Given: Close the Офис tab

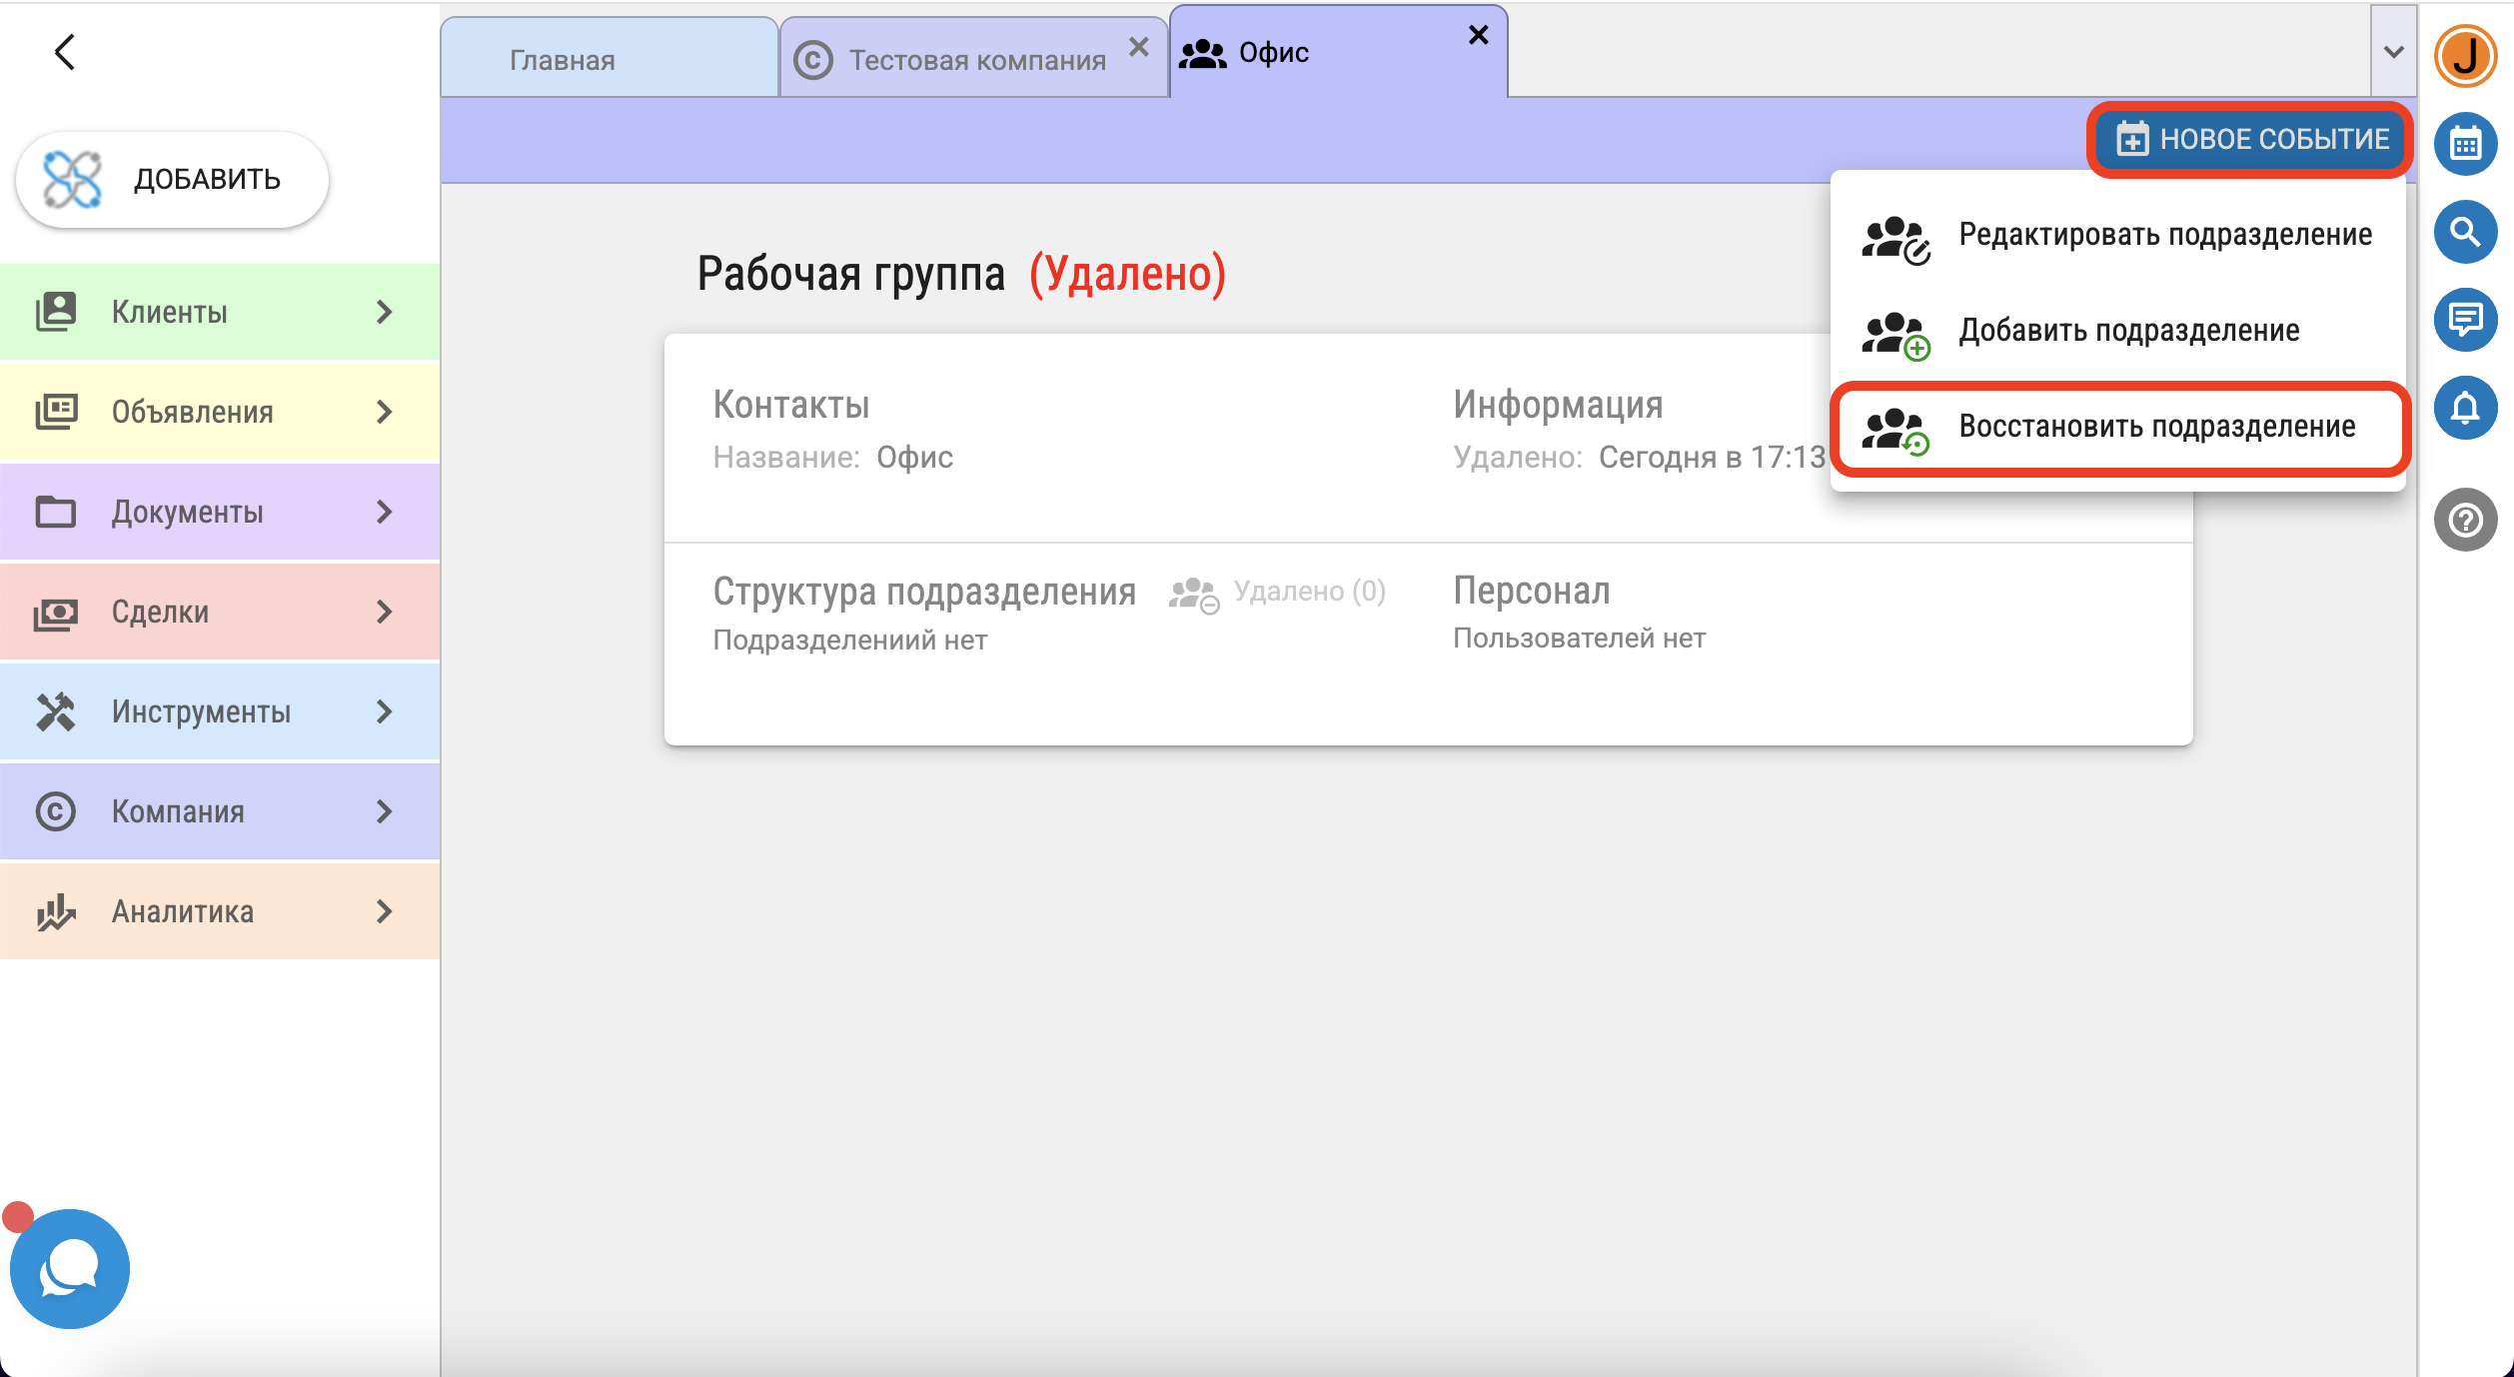Looking at the screenshot, I should [x=1479, y=36].
